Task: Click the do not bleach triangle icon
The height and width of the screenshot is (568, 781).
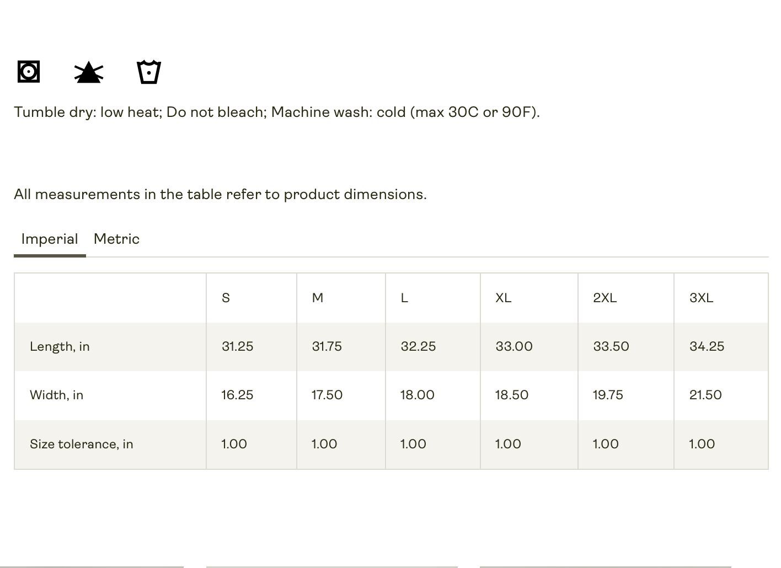Action: (x=89, y=72)
